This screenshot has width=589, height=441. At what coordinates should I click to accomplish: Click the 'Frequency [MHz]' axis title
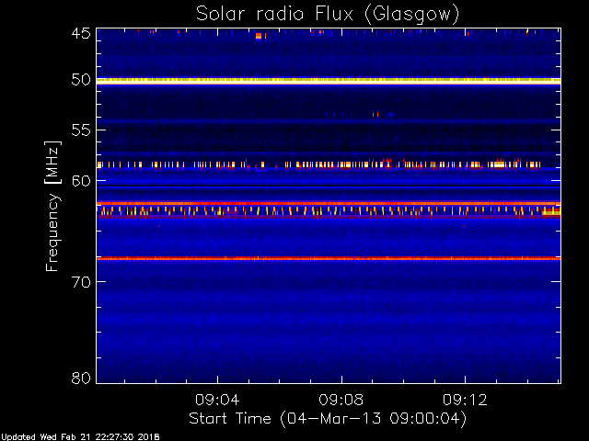point(52,206)
